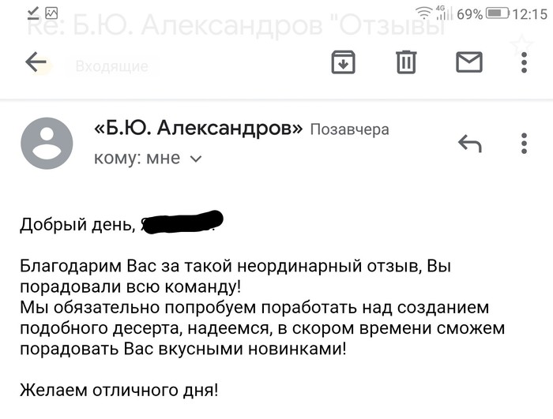The width and height of the screenshot is (553, 419).
Task: Tap the battery indicator in status bar
Action: [x=498, y=13]
